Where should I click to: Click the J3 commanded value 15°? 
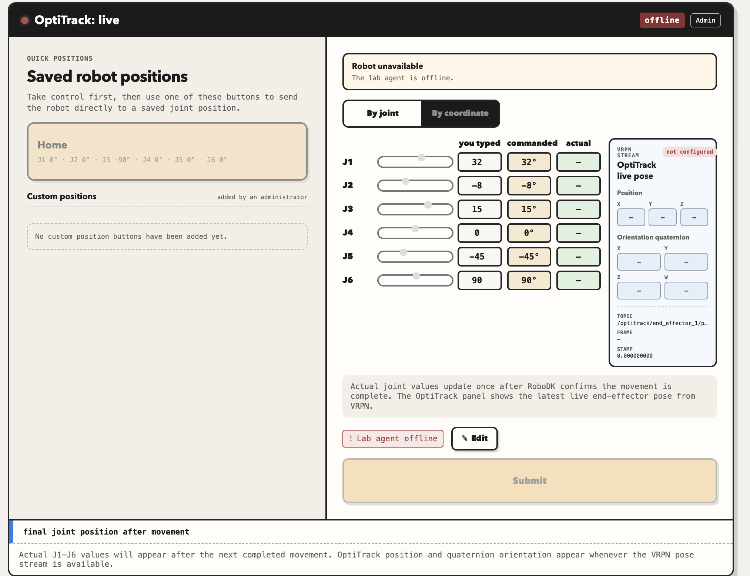pos(529,209)
